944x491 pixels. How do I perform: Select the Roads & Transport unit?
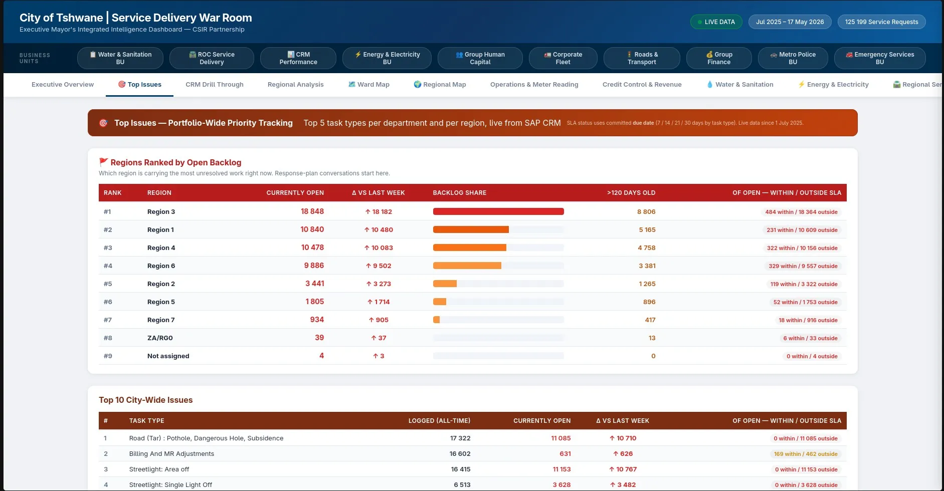pos(642,58)
